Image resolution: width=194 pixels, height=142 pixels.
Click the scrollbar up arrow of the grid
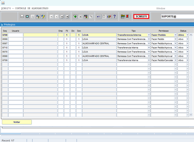[x=191, y=35]
